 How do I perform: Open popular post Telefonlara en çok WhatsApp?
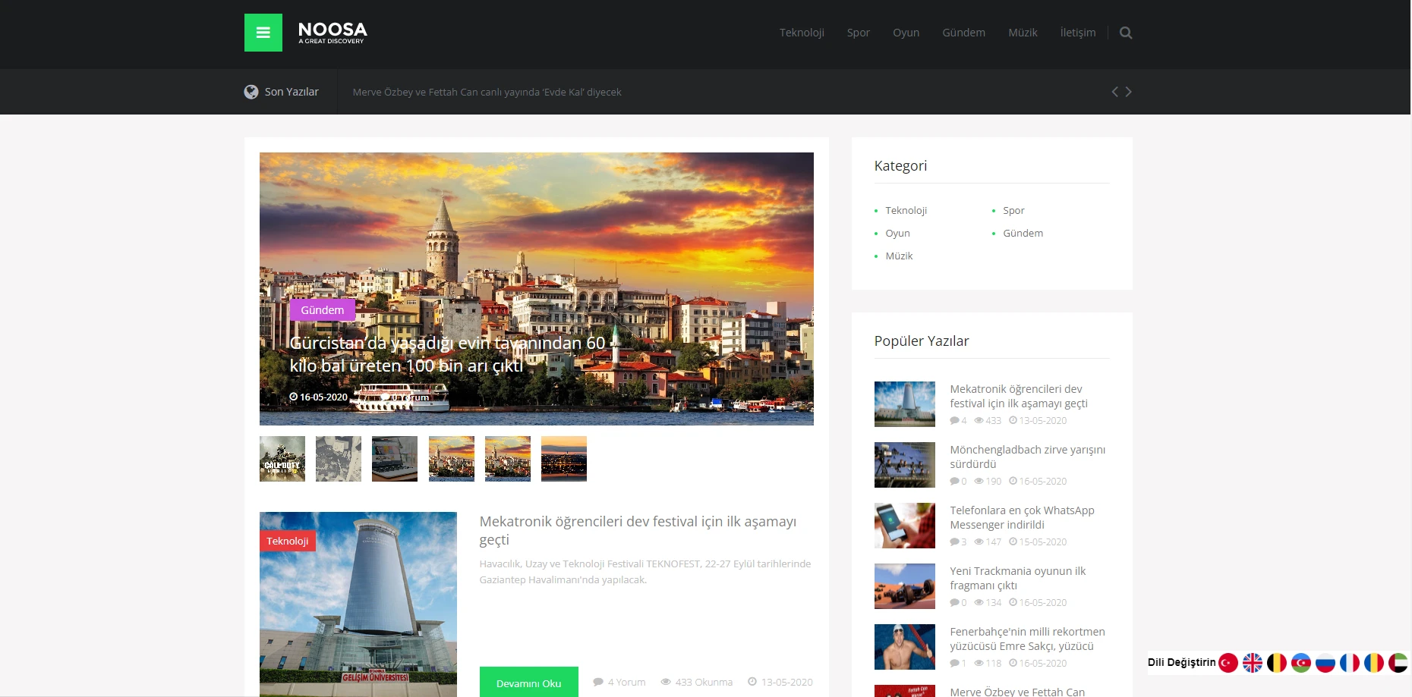coord(1022,517)
